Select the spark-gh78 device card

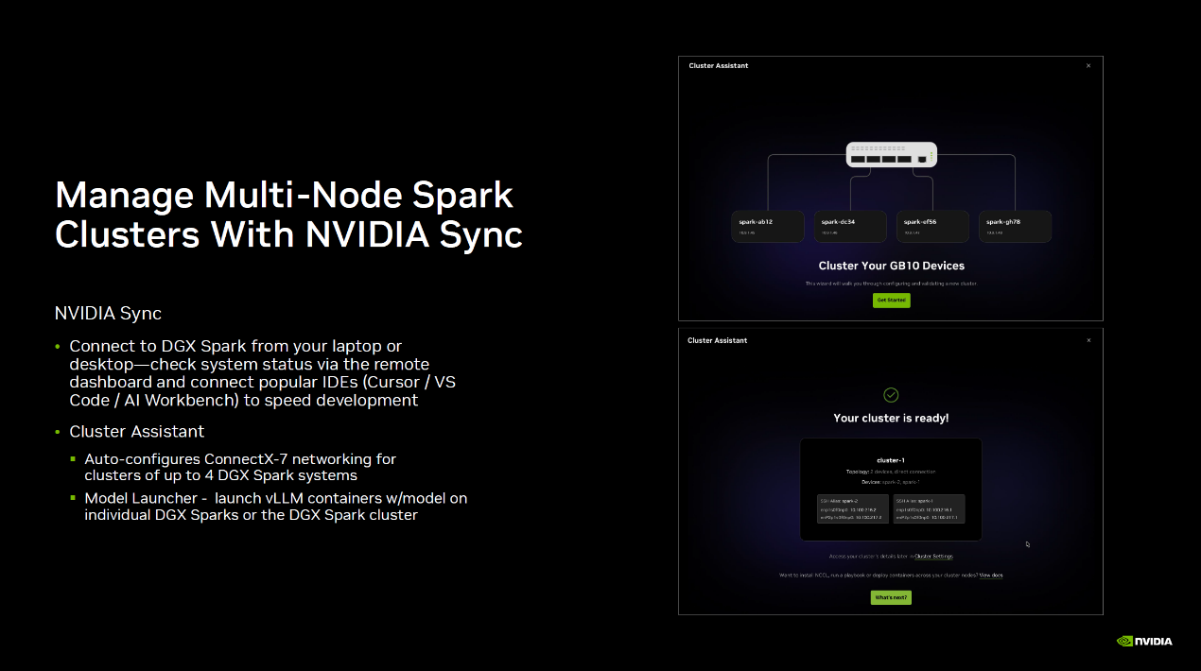click(x=1015, y=226)
